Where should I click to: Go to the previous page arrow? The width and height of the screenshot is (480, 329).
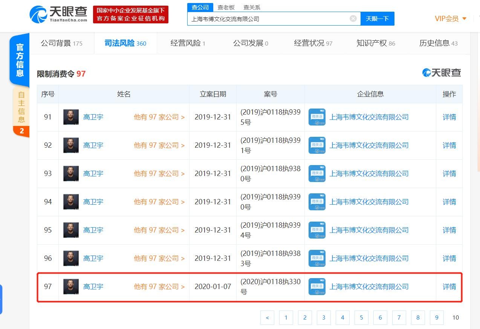267,318
